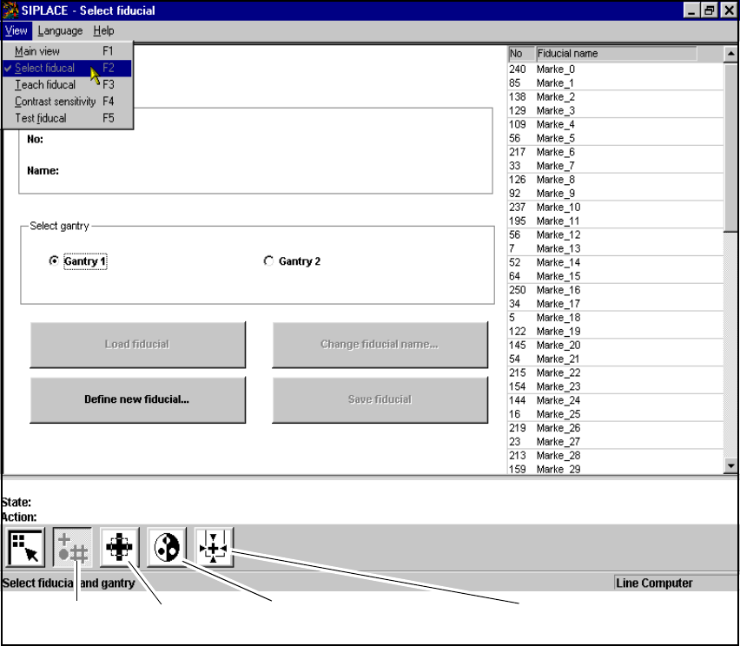Image resolution: width=740 pixels, height=646 pixels.
Task: Highlight Marke_25 number 16
Action: (616, 414)
